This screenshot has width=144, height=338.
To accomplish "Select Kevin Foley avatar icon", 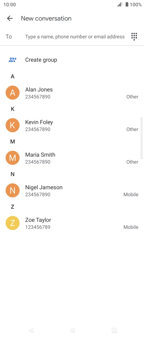I will (x=12, y=125).
